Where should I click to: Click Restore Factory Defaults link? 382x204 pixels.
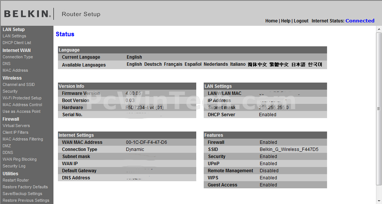click(25, 187)
